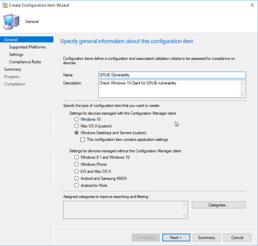Viewport: 258px width, 246px height.
Task: Open Supported Platforms wizard step
Action: point(27,47)
